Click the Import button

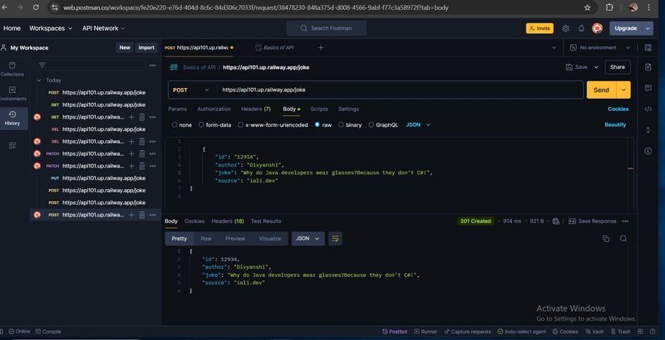coord(146,48)
